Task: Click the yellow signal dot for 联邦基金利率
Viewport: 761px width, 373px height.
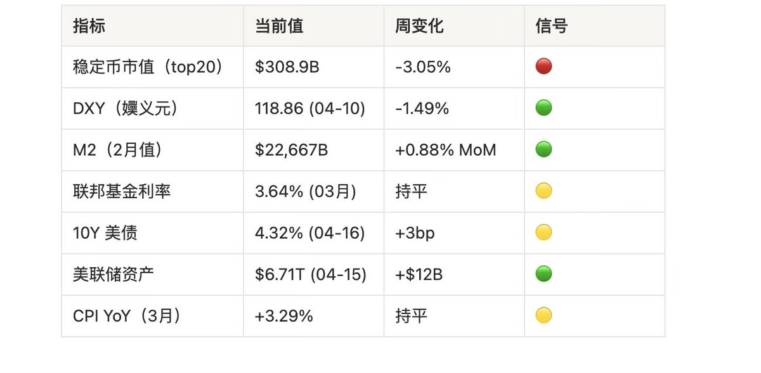Action: pos(543,191)
